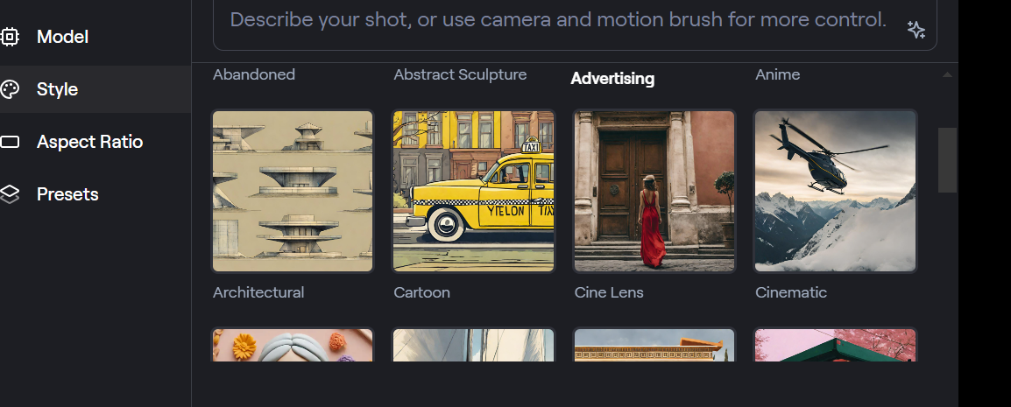Click the Cinematic style label
The width and height of the screenshot is (1011, 407).
(x=791, y=292)
